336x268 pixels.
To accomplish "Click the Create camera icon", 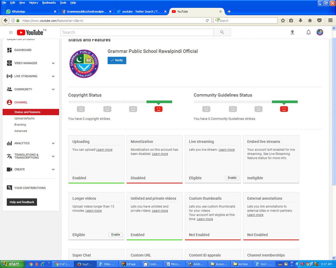I will tap(10, 169).
